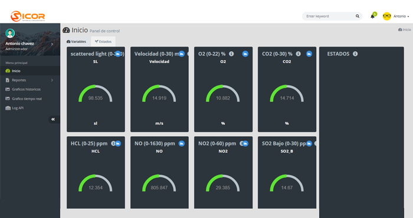This screenshot has height=218, width=413.
Task: Collapse the sidebar with double-arrow button
Action: (x=53, y=120)
